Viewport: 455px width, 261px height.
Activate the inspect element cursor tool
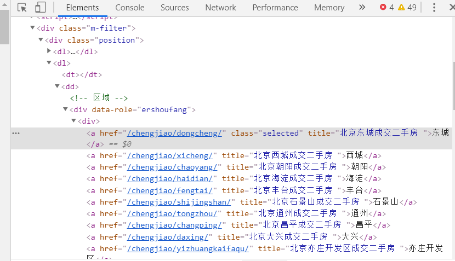pyautogui.click(x=22, y=7)
